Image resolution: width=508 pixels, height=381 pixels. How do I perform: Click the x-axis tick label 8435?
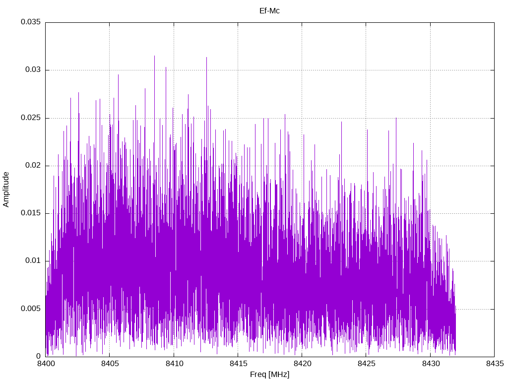pos(495,364)
